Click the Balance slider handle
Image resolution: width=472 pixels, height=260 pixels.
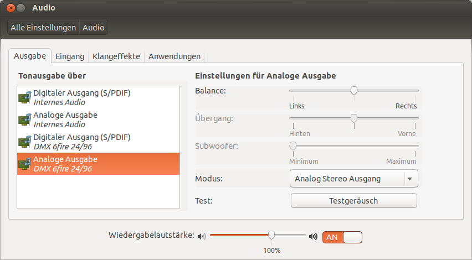tap(354, 91)
